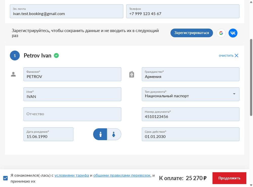
Task: Click the passport icon beside Гражданство
Action: point(132,74)
